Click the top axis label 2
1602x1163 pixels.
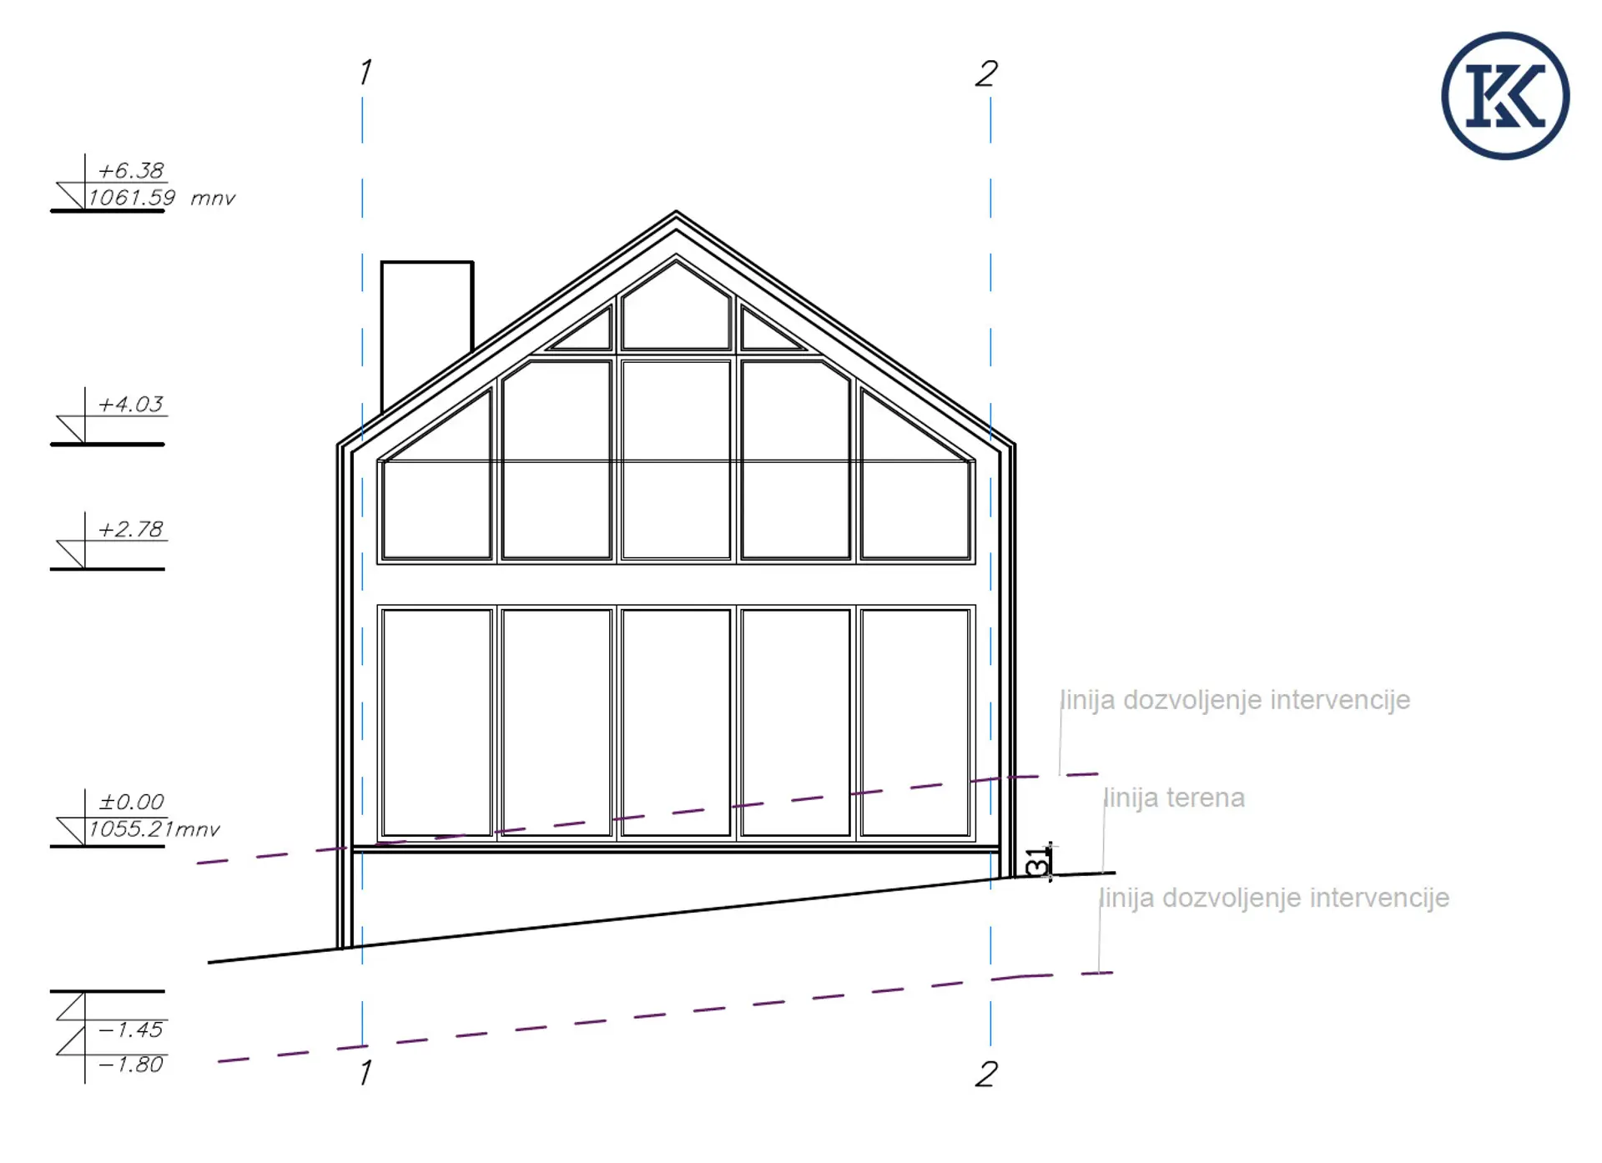click(985, 73)
